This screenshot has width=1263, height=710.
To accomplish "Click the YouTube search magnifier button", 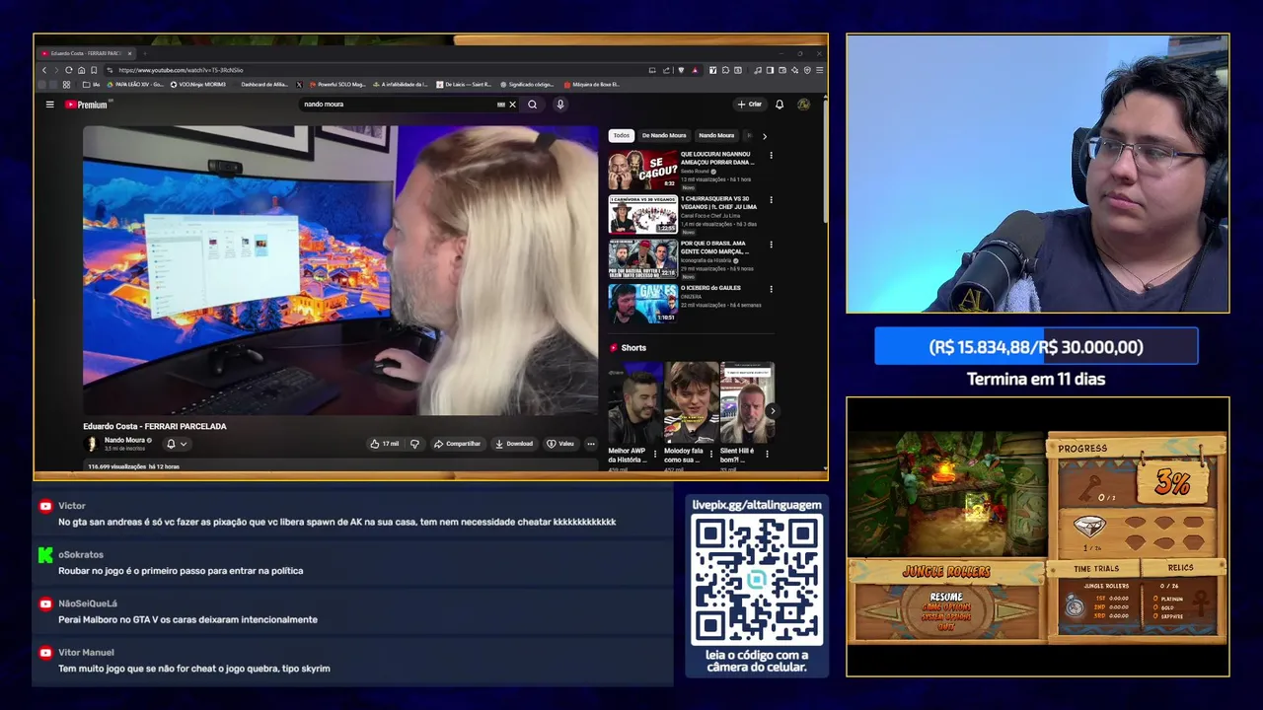I will point(533,105).
